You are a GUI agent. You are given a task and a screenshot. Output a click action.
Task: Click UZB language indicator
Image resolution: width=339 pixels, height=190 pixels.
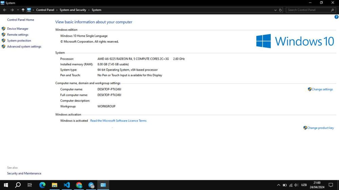click(304, 185)
